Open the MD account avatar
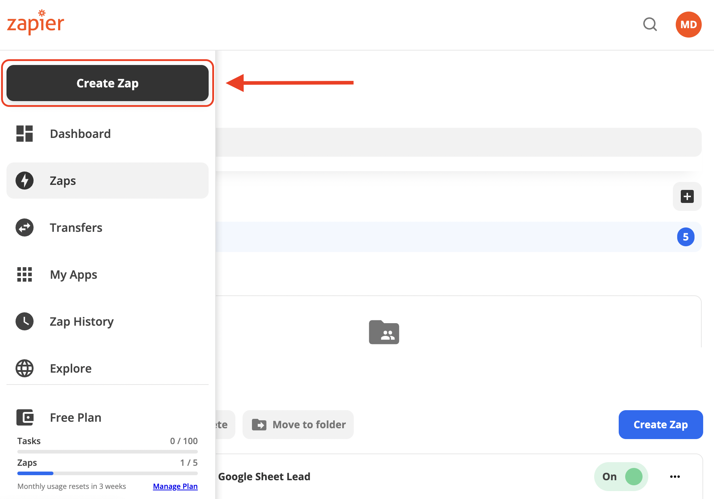 tap(688, 25)
